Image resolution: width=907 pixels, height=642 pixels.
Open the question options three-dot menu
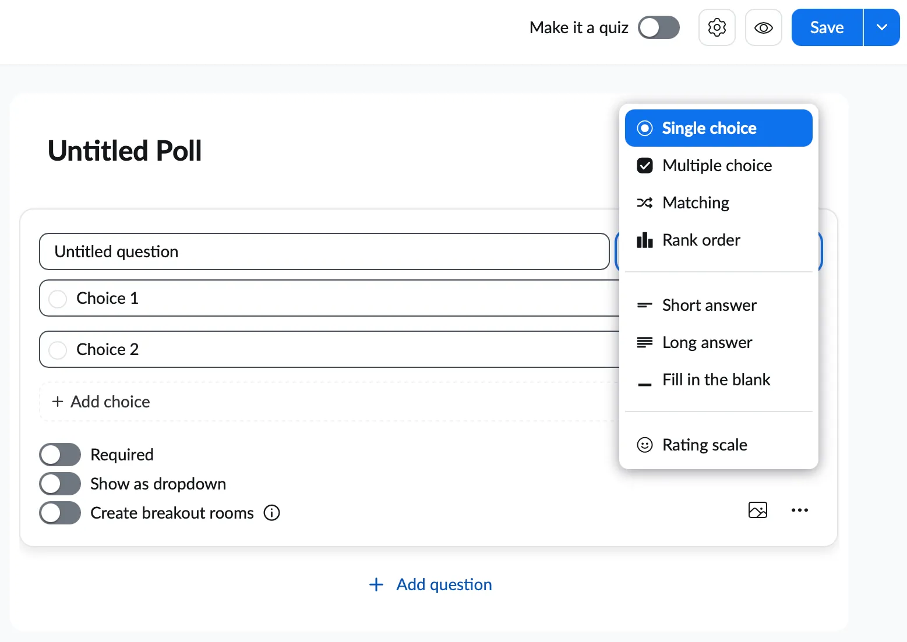pos(800,510)
